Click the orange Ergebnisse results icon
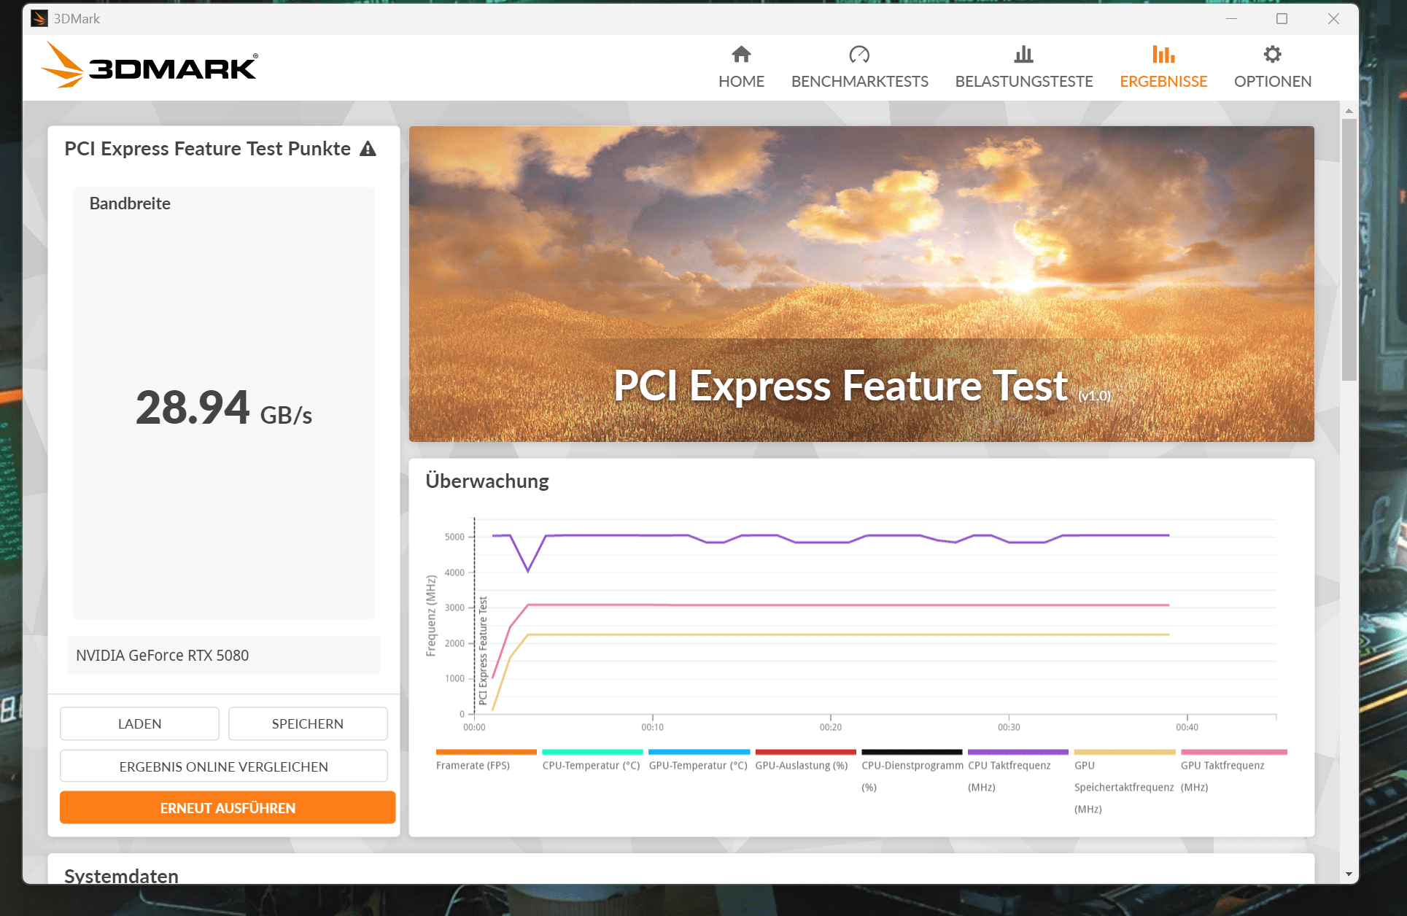 click(1163, 55)
